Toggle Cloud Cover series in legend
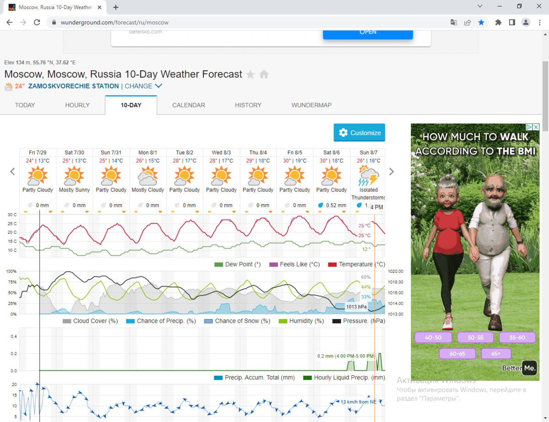This screenshot has height=422, width=549. click(x=66, y=321)
